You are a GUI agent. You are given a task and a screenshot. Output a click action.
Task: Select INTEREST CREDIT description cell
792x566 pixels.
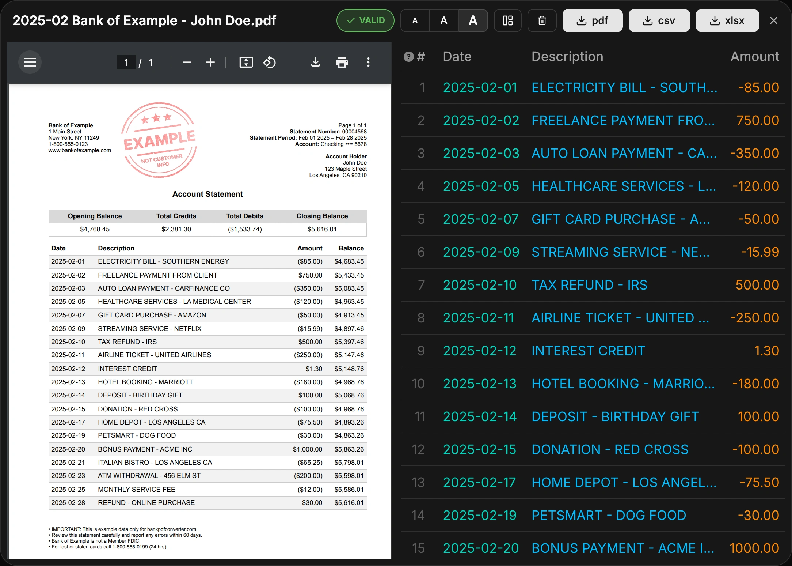[588, 351]
